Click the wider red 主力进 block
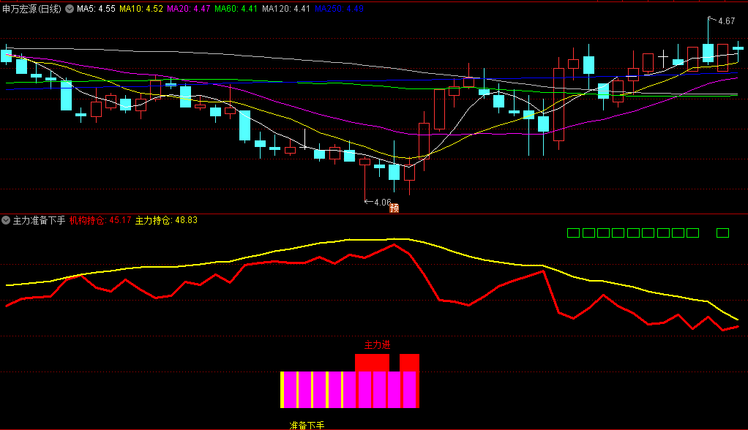Screen dimensions: 748x430 (x=372, y=363)
